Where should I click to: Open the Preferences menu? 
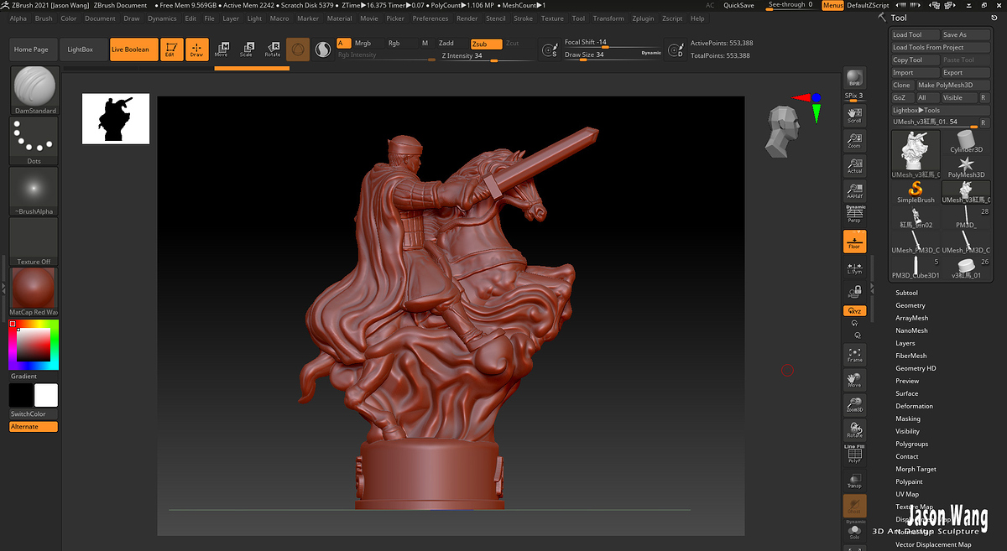(x=430, y=18)
